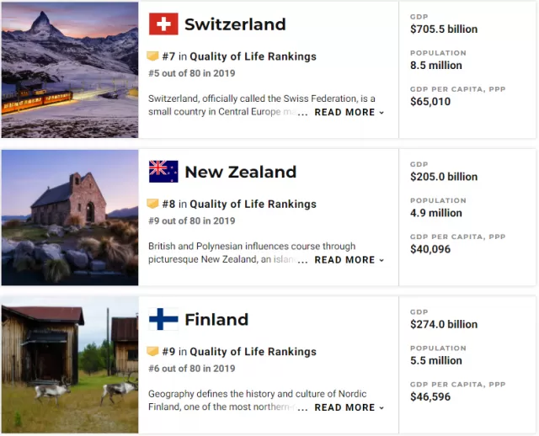Click gold badge beside New Zealand's #8 ranking

click(152, 204)
